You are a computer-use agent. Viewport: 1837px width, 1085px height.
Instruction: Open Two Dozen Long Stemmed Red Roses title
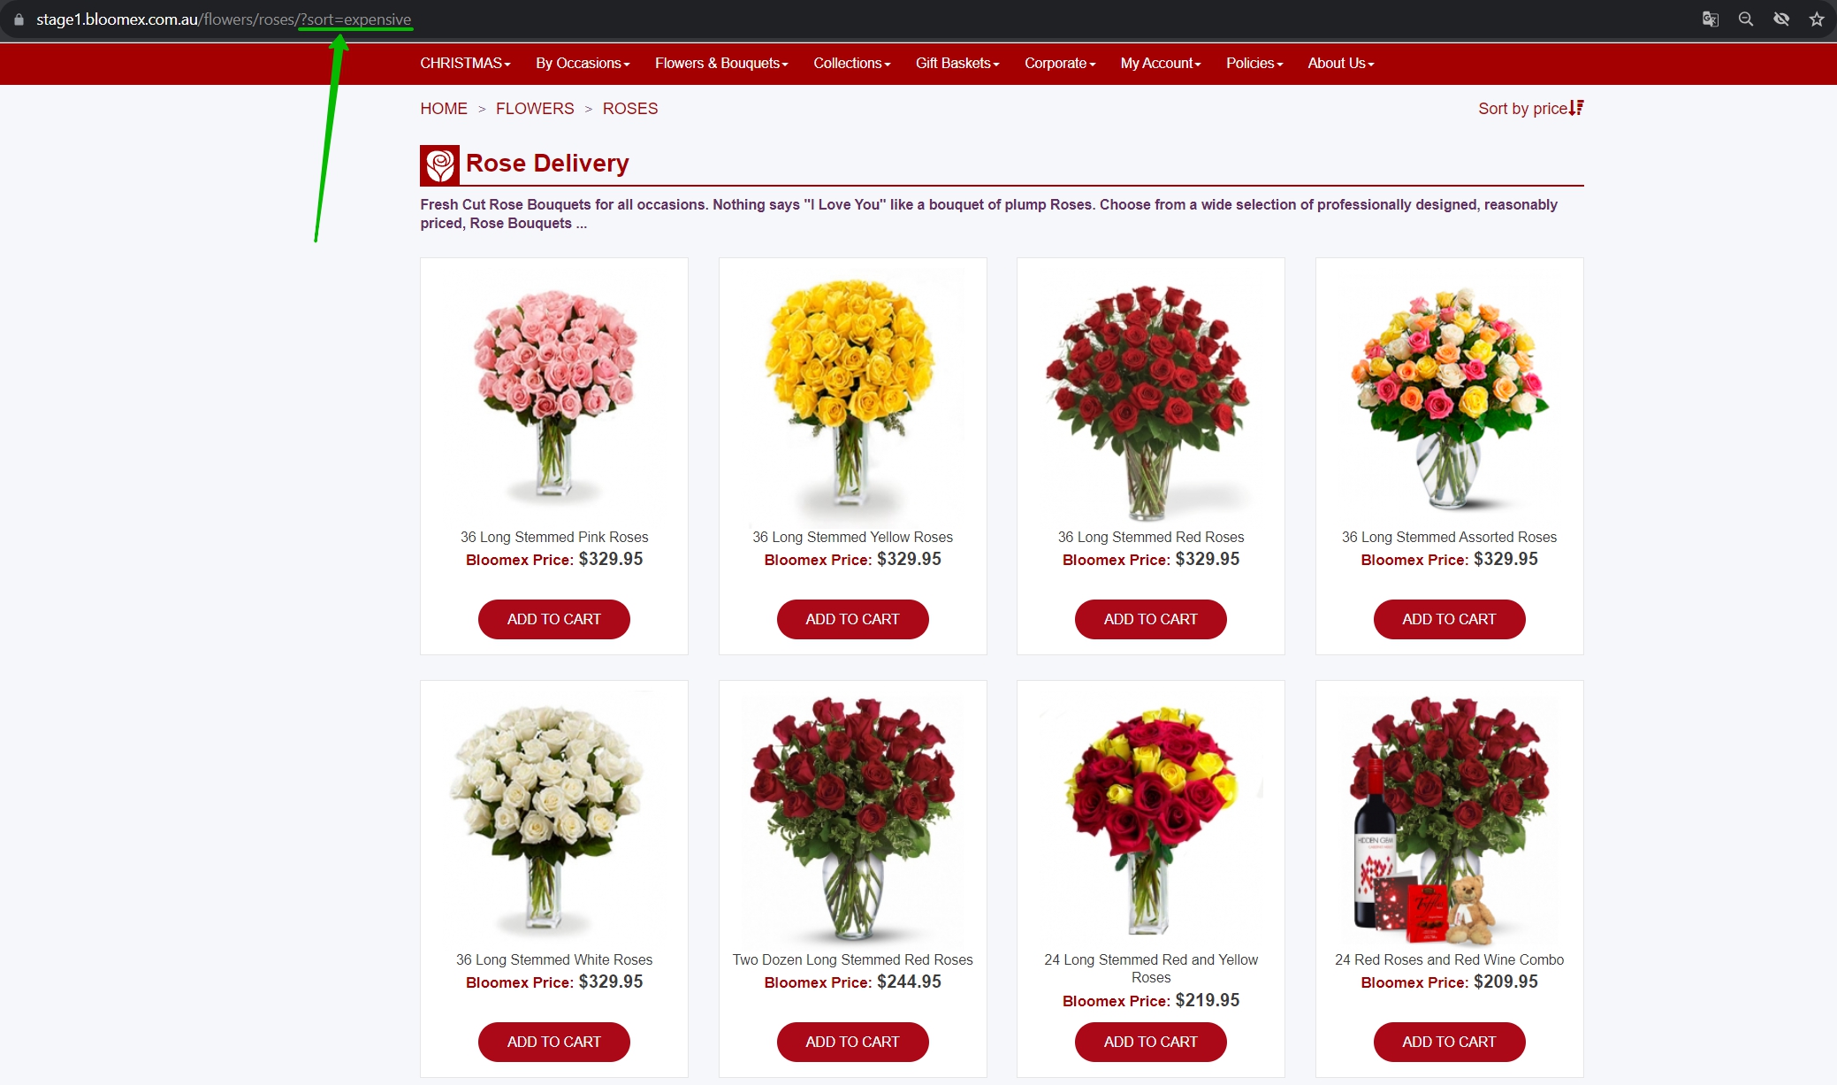852,960
